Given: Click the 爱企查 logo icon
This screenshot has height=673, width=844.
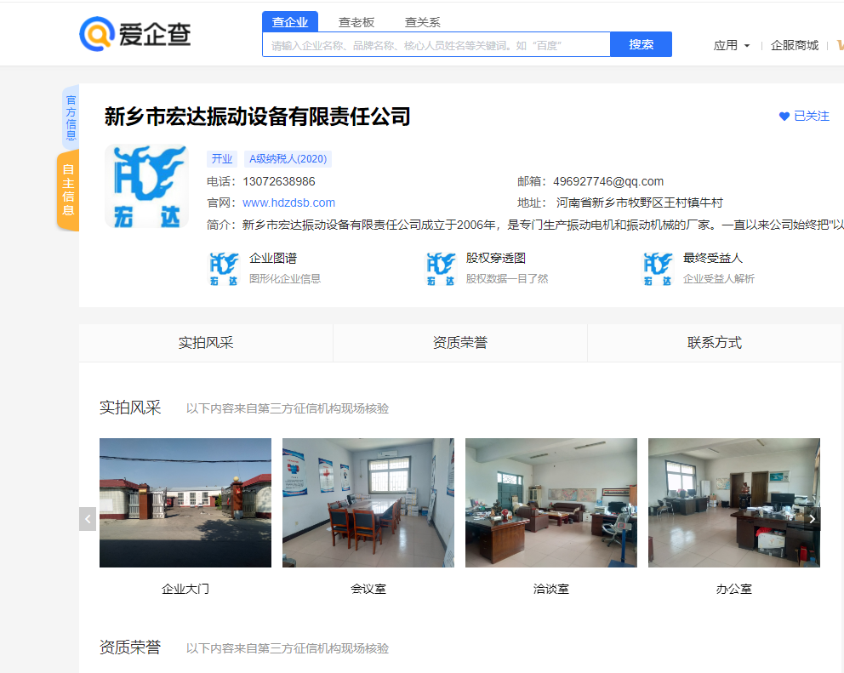Looking at the screenshot, I should (96, 33).
